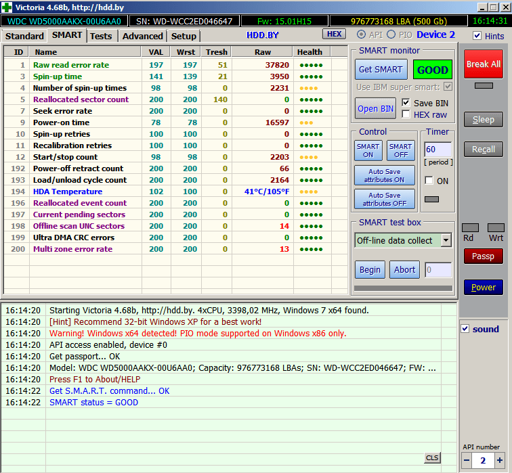This screenshot has height=473, width=512.
Task: Click the Get SMART button
Action: coord(381,70)
